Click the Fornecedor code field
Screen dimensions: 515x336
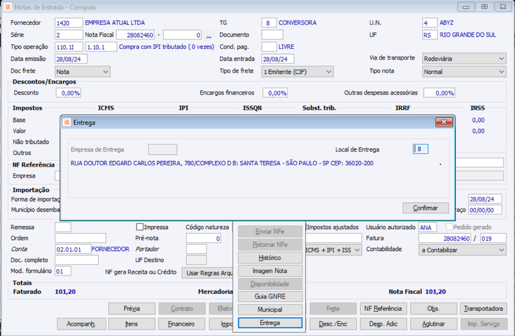[x=69, y=23]
